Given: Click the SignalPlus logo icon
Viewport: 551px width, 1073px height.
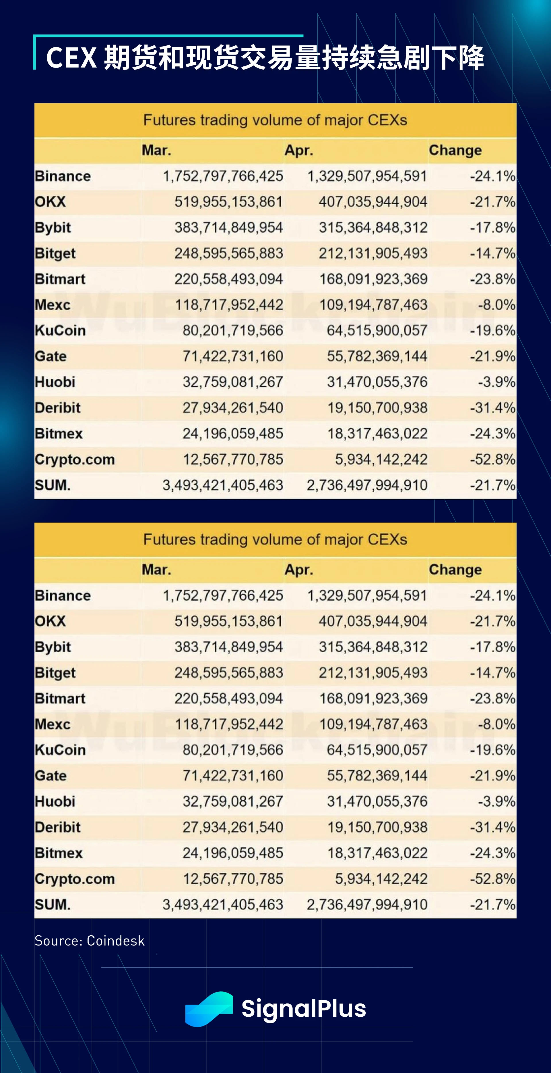Looking at the screenshot, I should point(209,1009).
